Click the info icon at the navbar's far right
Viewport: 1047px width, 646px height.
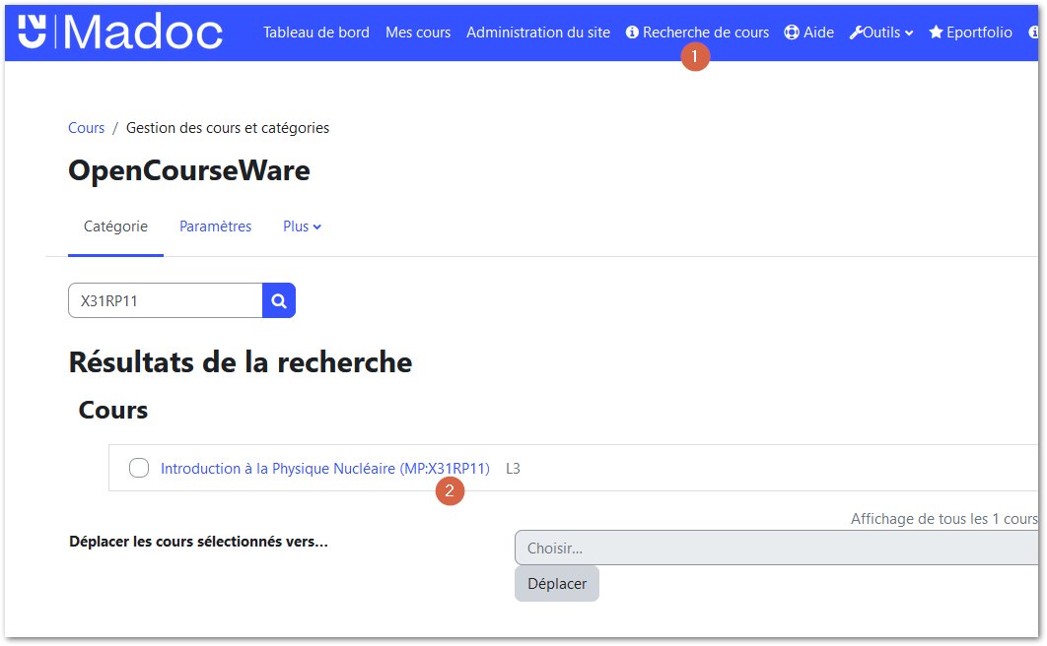point(1034,32)
